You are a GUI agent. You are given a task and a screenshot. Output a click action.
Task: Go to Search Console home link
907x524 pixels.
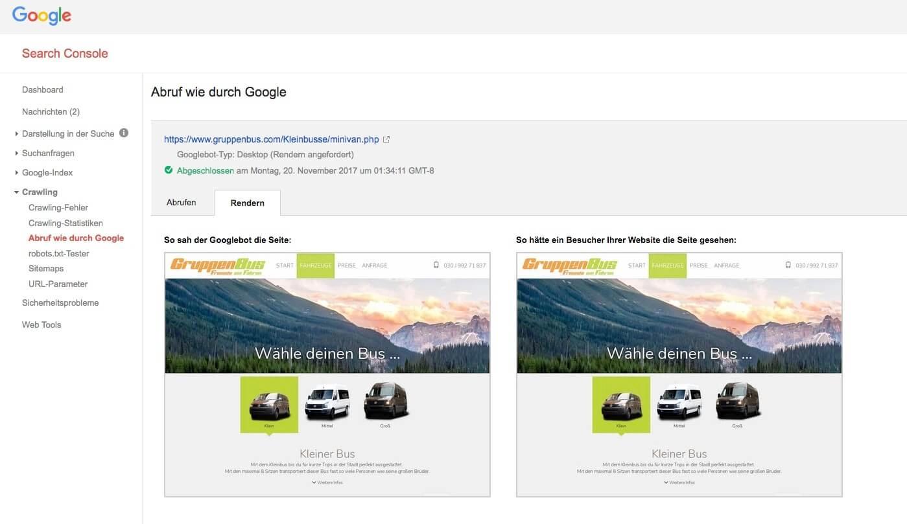65,53
